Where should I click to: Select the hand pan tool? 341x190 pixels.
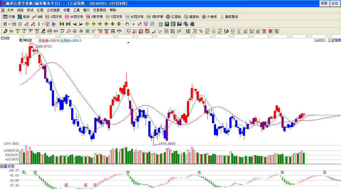point(127,24)
